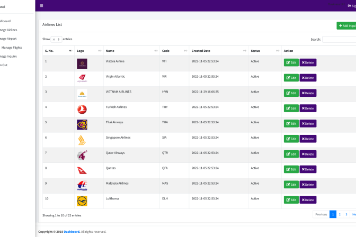This screenshot has height=237, width=356.
Task: Delete the Virgin Atlantic entry
Action: 308,78
